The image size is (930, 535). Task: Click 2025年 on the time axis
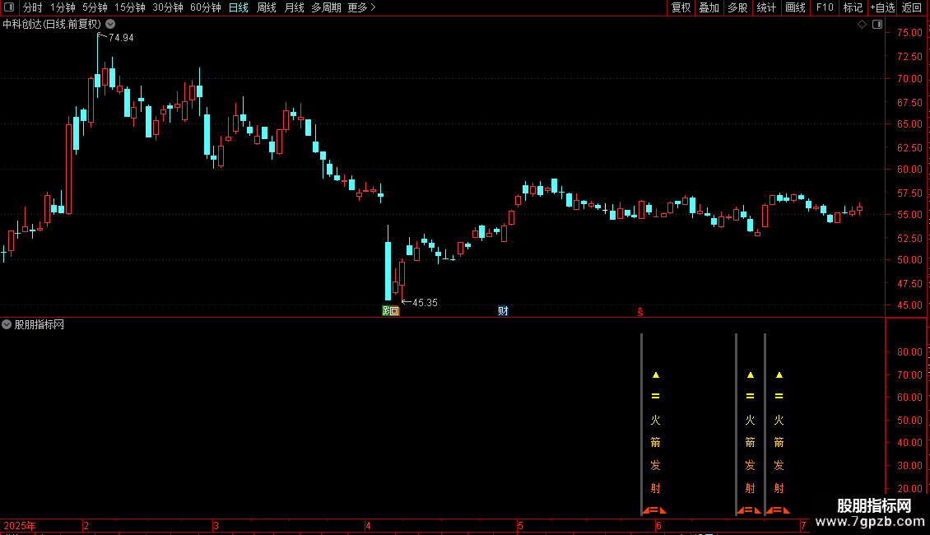coord(20,525)
